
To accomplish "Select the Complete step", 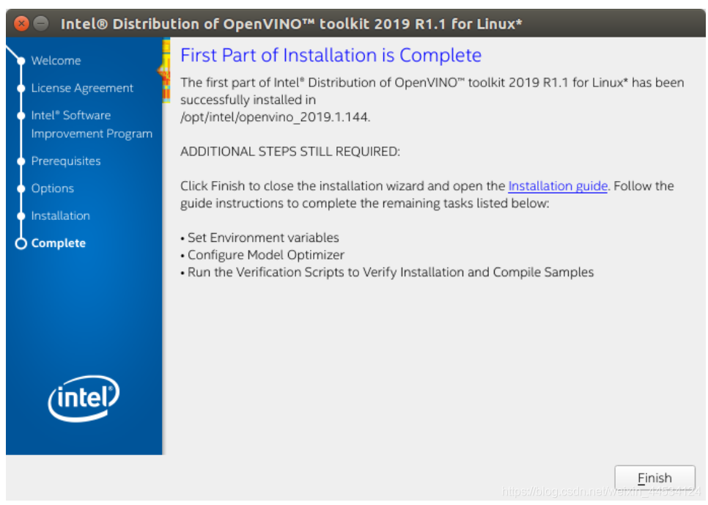I will (58, 243).
